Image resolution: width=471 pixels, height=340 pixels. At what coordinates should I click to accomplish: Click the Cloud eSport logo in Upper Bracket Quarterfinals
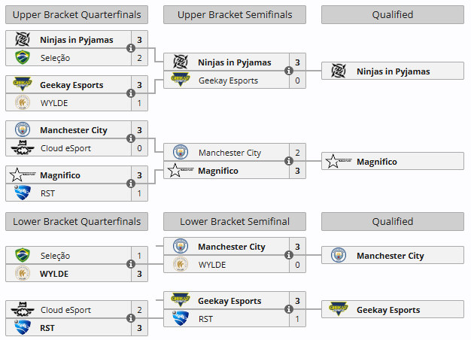22,147
